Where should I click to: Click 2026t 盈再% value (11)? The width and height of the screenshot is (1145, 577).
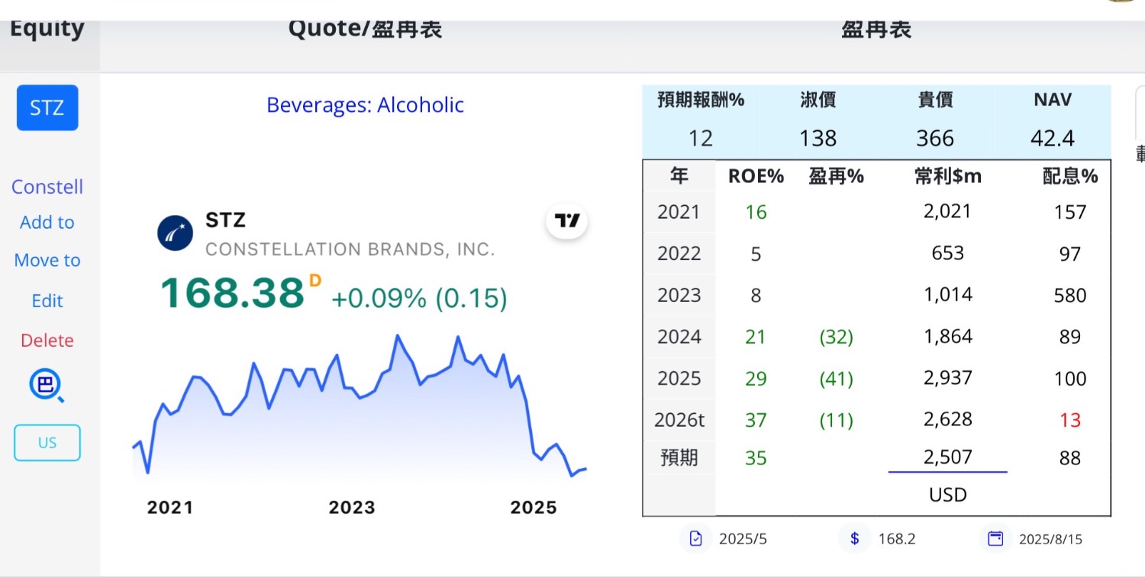pos(836,420)
